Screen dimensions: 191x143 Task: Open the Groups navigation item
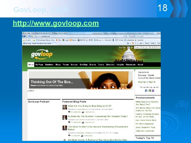[74, 65]
